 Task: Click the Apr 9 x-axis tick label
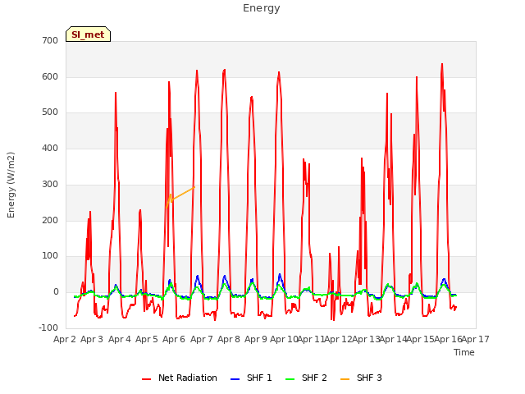(x=256, y=339)
